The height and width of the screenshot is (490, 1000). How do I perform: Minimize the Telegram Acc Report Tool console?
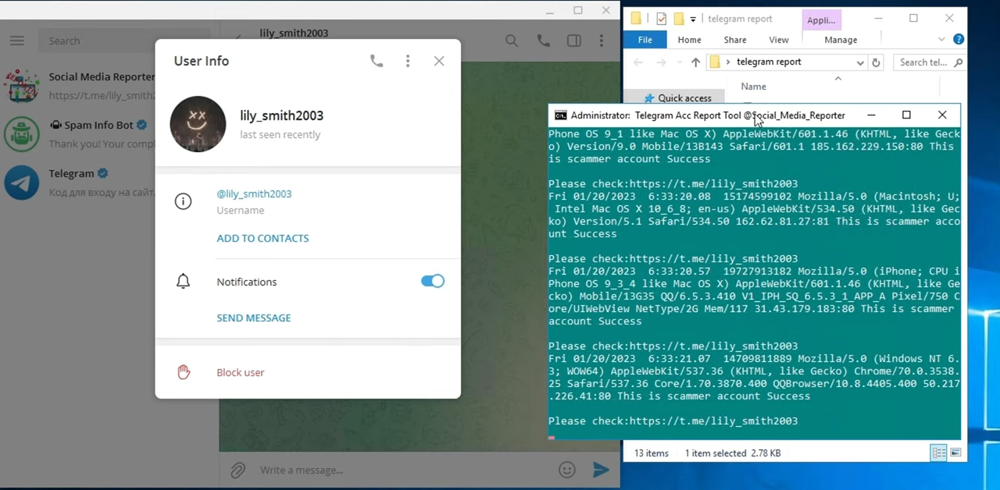point(871,115)
